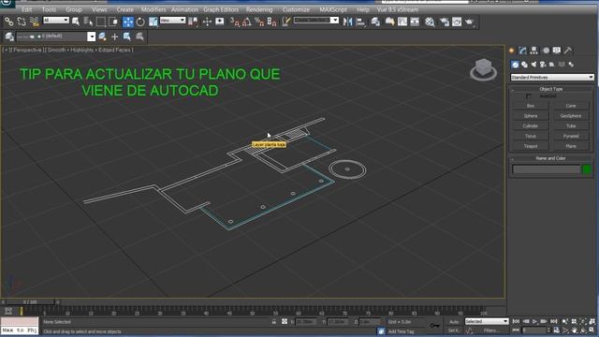Toggle the Spinner Snap icon
The image size is (599, 337).
(x=271, y=22)
